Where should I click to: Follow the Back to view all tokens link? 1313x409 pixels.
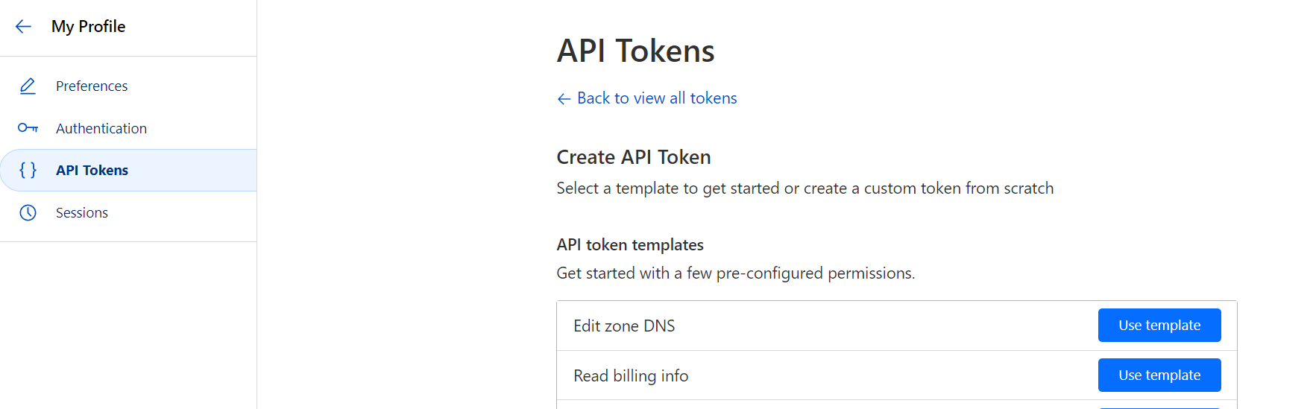(x=656, y=98)
